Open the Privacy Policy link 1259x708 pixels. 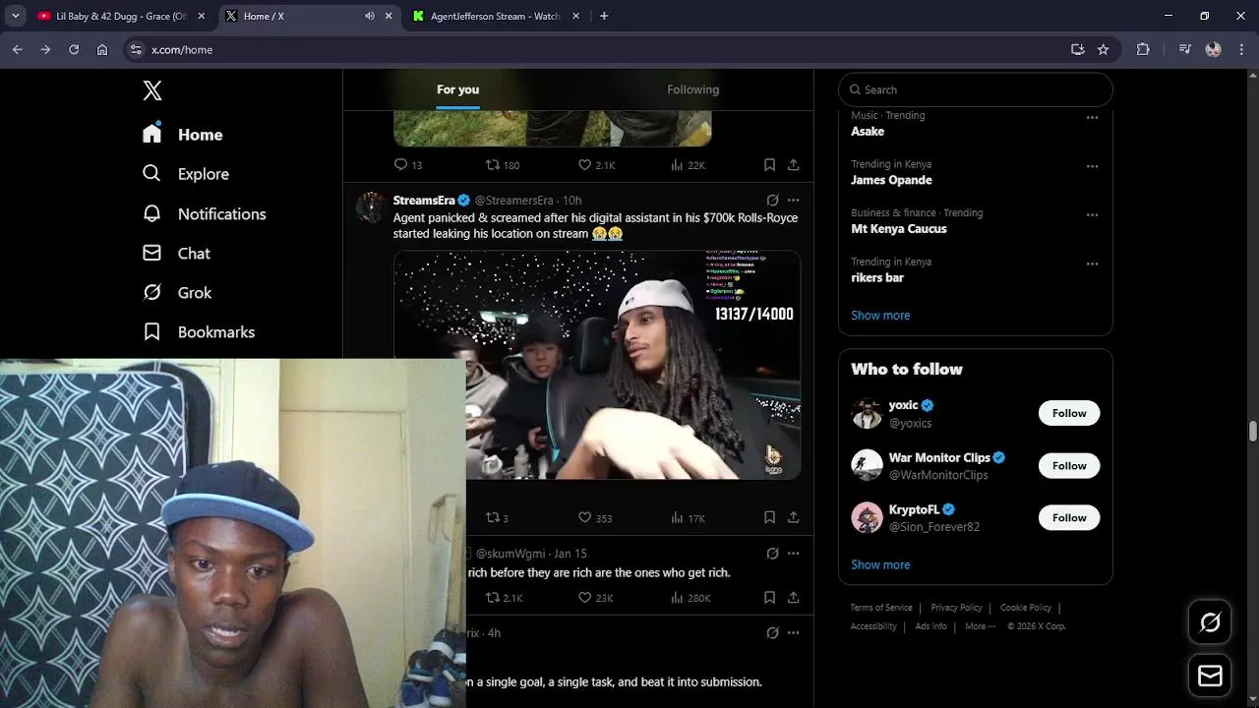(956, 608)
